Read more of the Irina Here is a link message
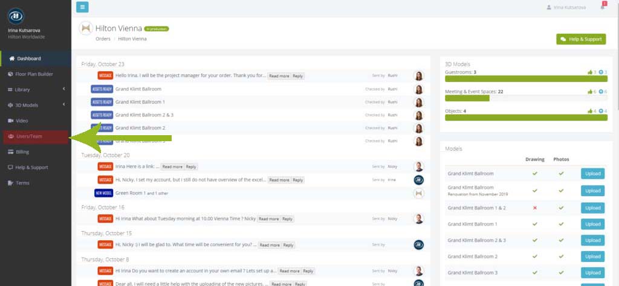 tap(172, 167)
